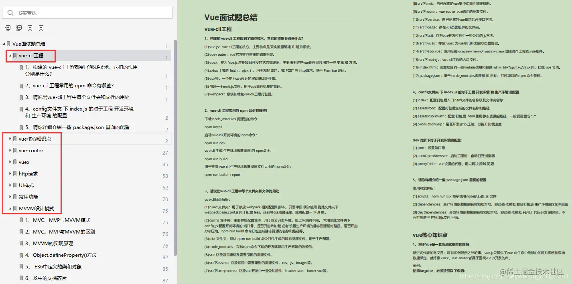Click page number '62' in bookmarks list

pyautogui.click(x=165, y=188)
